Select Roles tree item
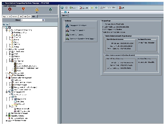This screenshot has width=166, height=126. [x=19, y=71]
